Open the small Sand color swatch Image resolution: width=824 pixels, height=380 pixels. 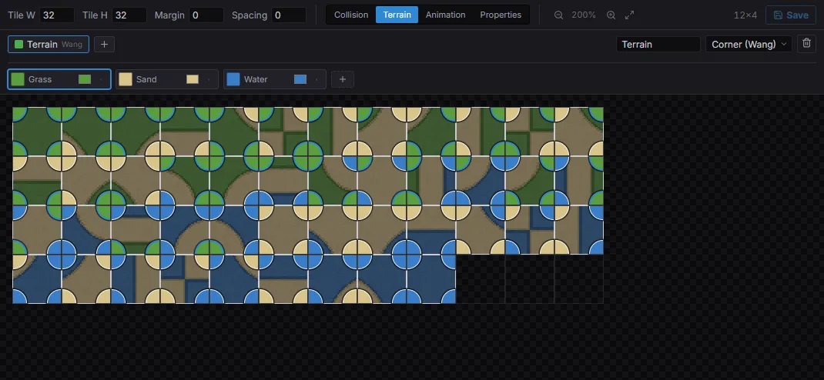(193, 79)
